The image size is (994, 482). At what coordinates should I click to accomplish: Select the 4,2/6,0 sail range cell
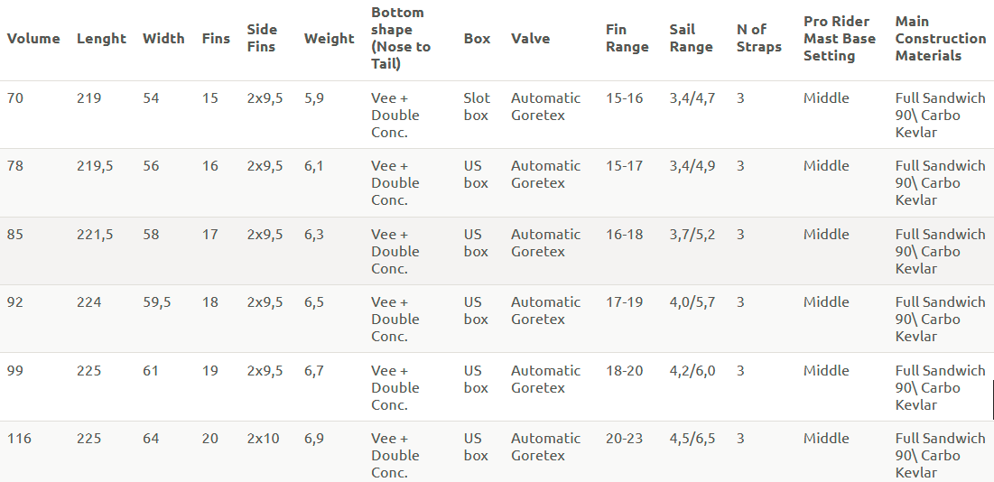pyautogui.click(x=692, y=371)
